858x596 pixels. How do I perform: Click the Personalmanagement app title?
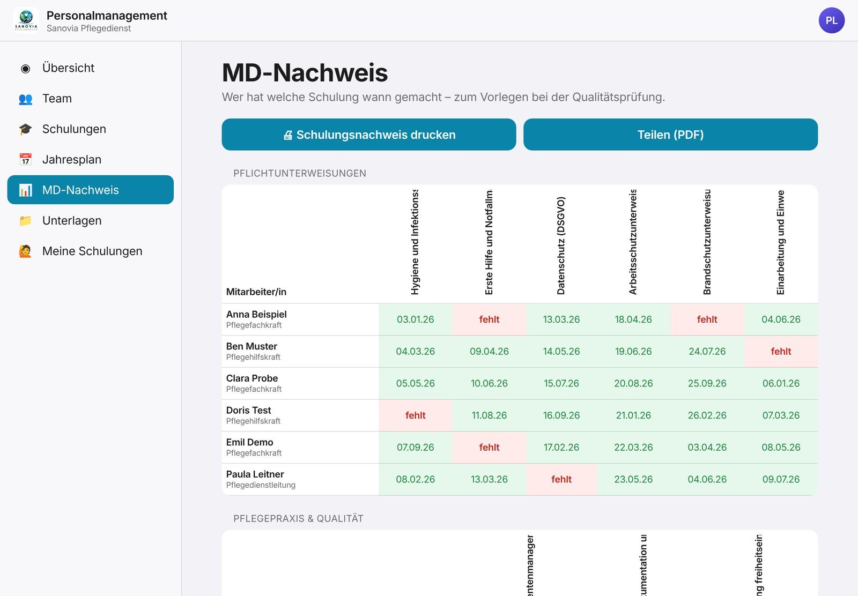pyautogui.click(x=107, y=16)
